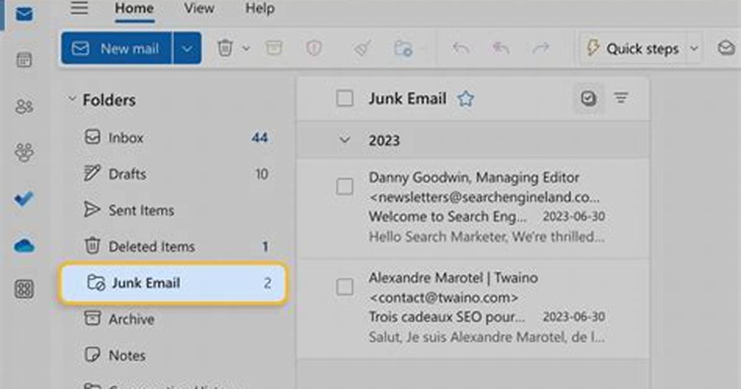Open the Sent Items folder

coord(173,210)
